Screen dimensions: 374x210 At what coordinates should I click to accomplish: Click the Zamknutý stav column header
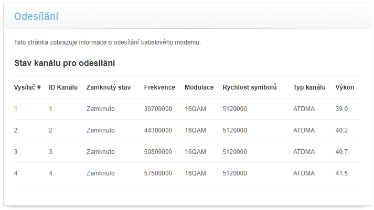[x=108, y=87]
